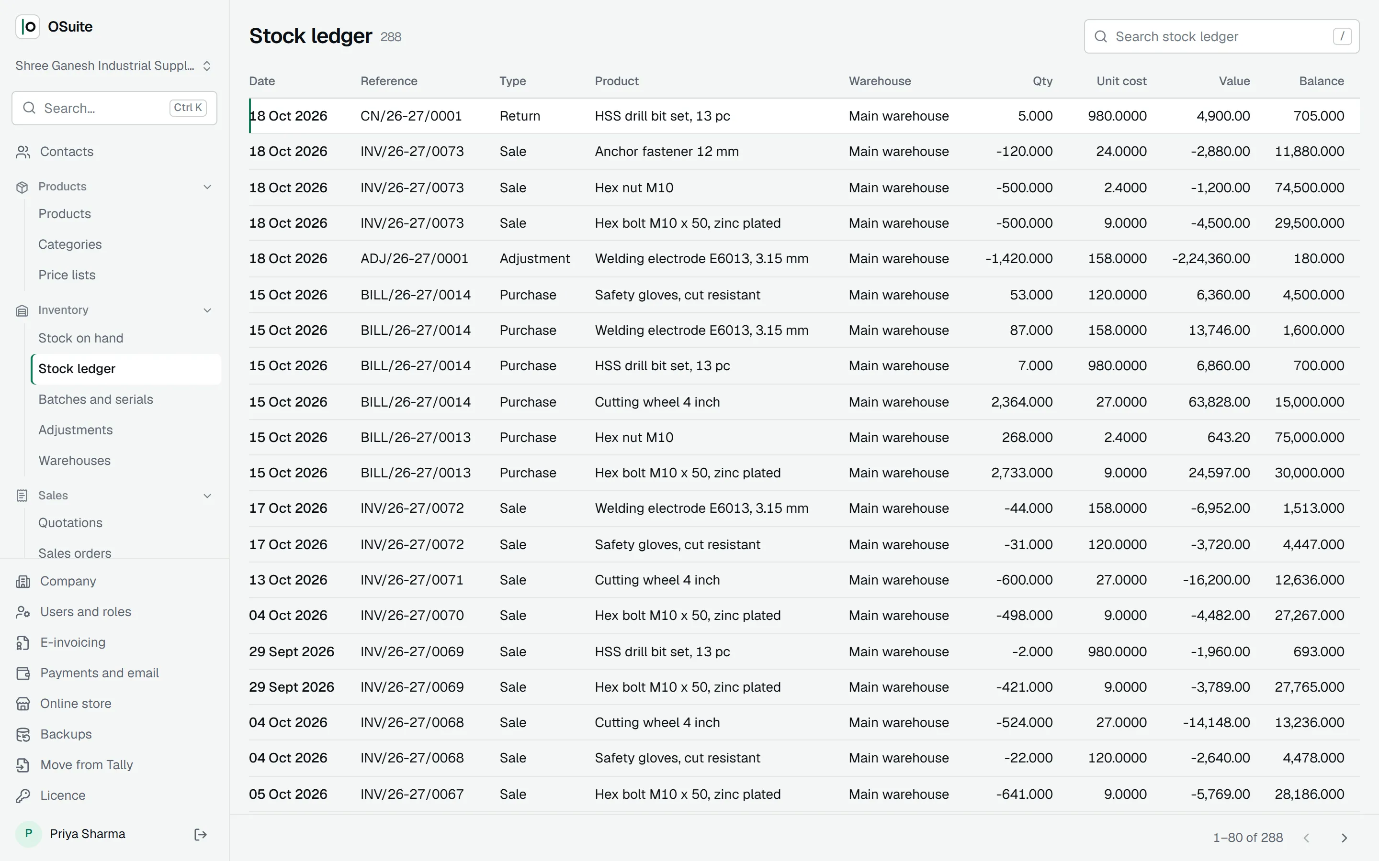Screen dimensions: 1379x861
Task: Open Adjustments in the sidebar
Action: point(126,430)
